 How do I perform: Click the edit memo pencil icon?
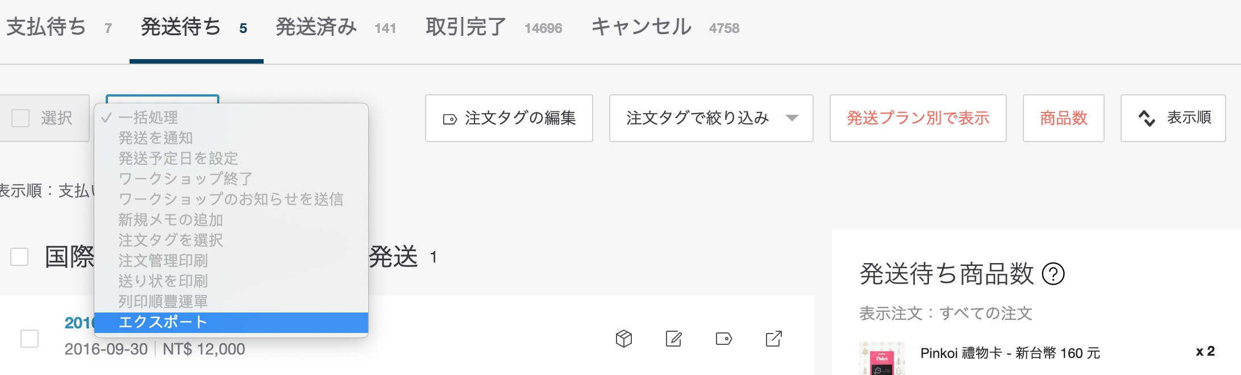click(x=673, y=339)
